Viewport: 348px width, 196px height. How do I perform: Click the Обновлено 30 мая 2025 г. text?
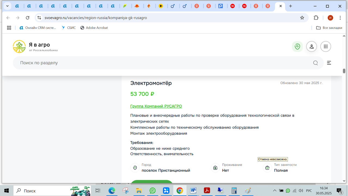[301, 83]
